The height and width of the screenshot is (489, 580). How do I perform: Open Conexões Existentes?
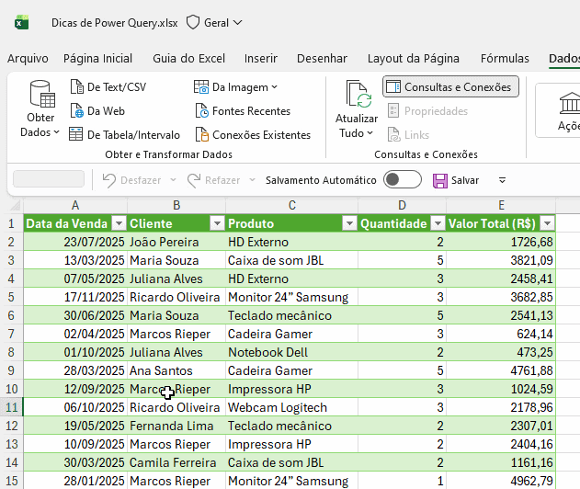coord(253,135)
